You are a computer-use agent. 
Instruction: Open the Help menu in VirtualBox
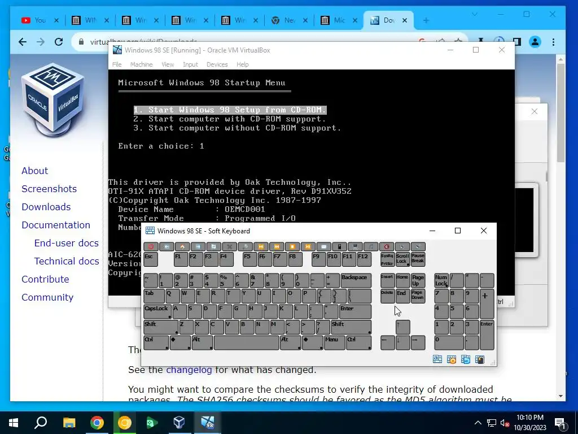(x=243, y=64)
